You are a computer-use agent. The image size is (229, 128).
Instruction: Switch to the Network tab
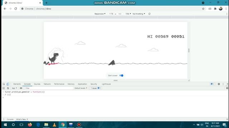47,84
